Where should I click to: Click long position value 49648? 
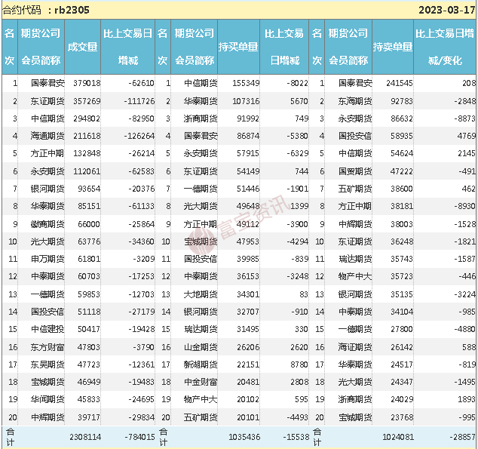pos(248,206)
